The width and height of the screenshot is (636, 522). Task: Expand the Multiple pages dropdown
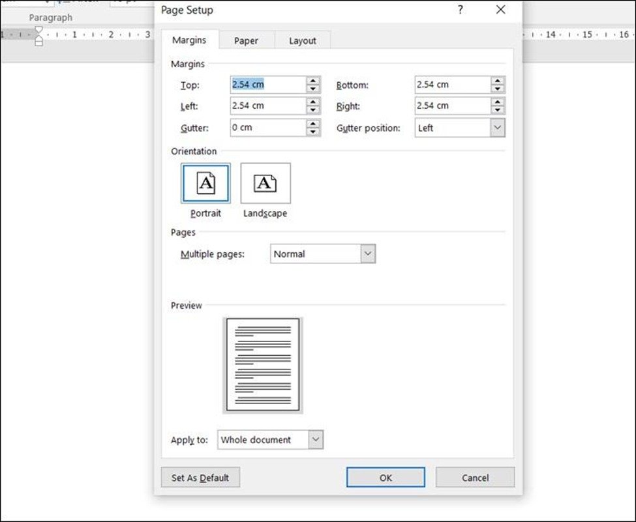coord(368,254)
